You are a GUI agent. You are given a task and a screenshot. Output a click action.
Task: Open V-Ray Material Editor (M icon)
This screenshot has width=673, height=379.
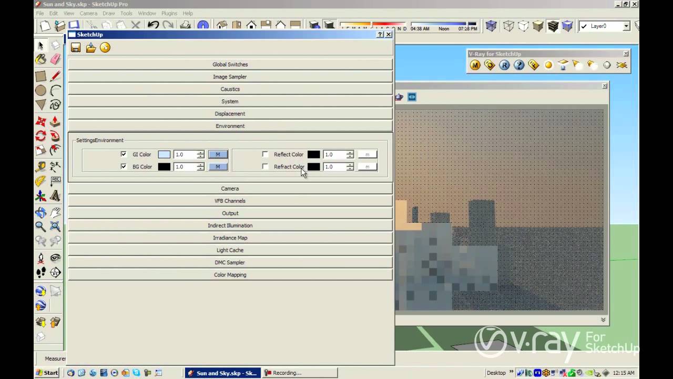[x=475, y=65]
